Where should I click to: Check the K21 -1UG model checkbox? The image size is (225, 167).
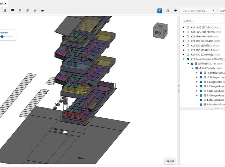(188, 27)
